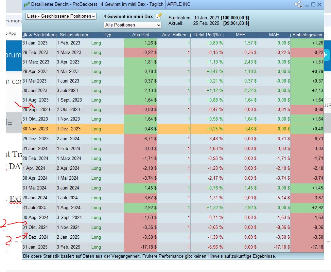This screenshot has width=331, height=272.
Task: Click the pencil edit icon beside strategy name
Action: click(x=159, y=16)
